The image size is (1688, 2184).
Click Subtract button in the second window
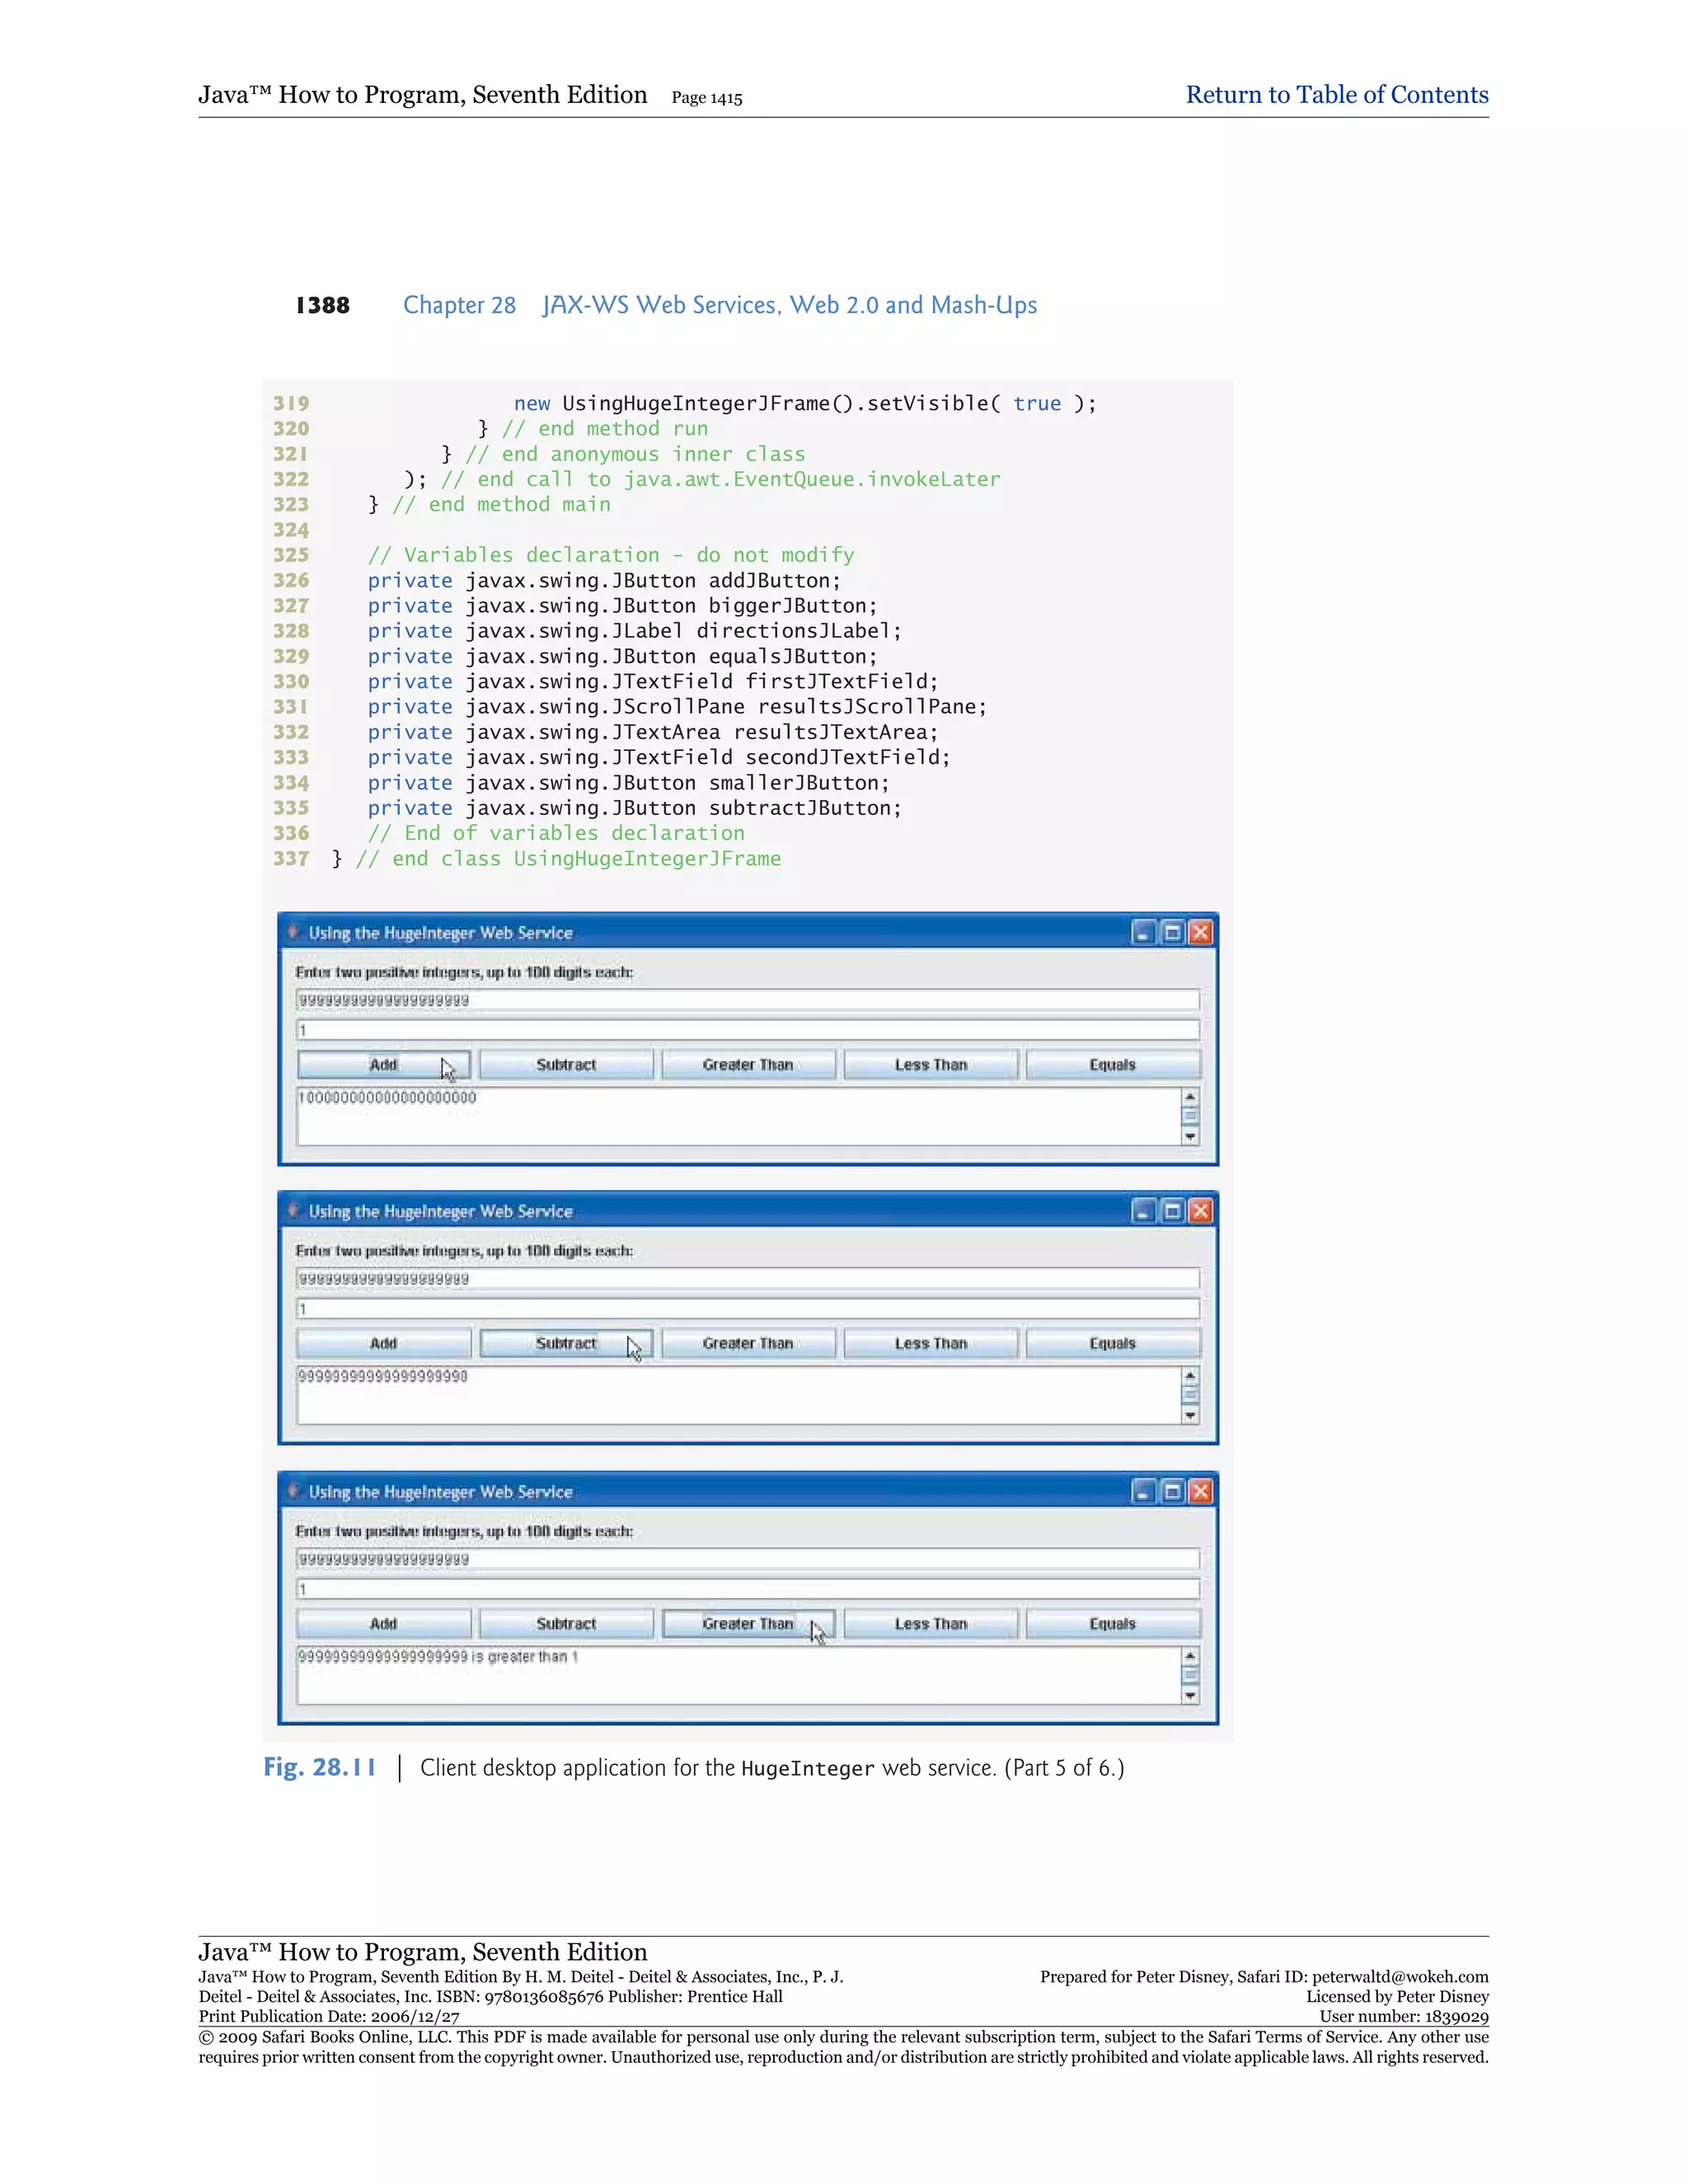[566, 1343]
